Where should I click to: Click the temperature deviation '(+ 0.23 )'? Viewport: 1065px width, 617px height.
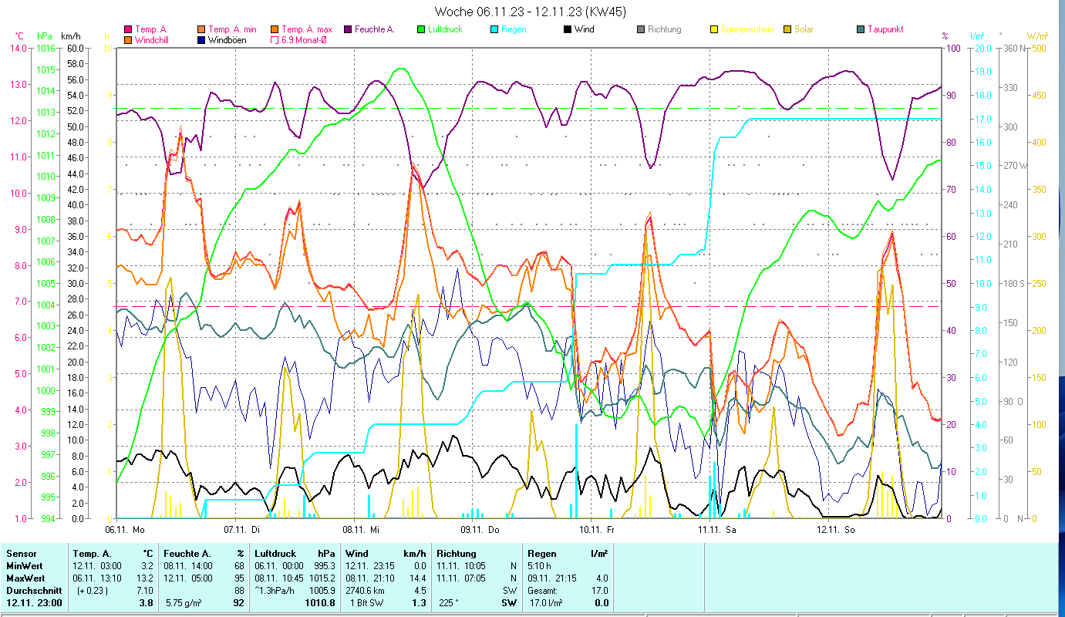point(91,590)
